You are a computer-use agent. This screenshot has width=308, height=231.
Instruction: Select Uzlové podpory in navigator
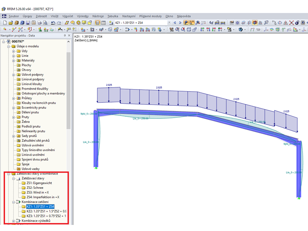coord(32,75)
